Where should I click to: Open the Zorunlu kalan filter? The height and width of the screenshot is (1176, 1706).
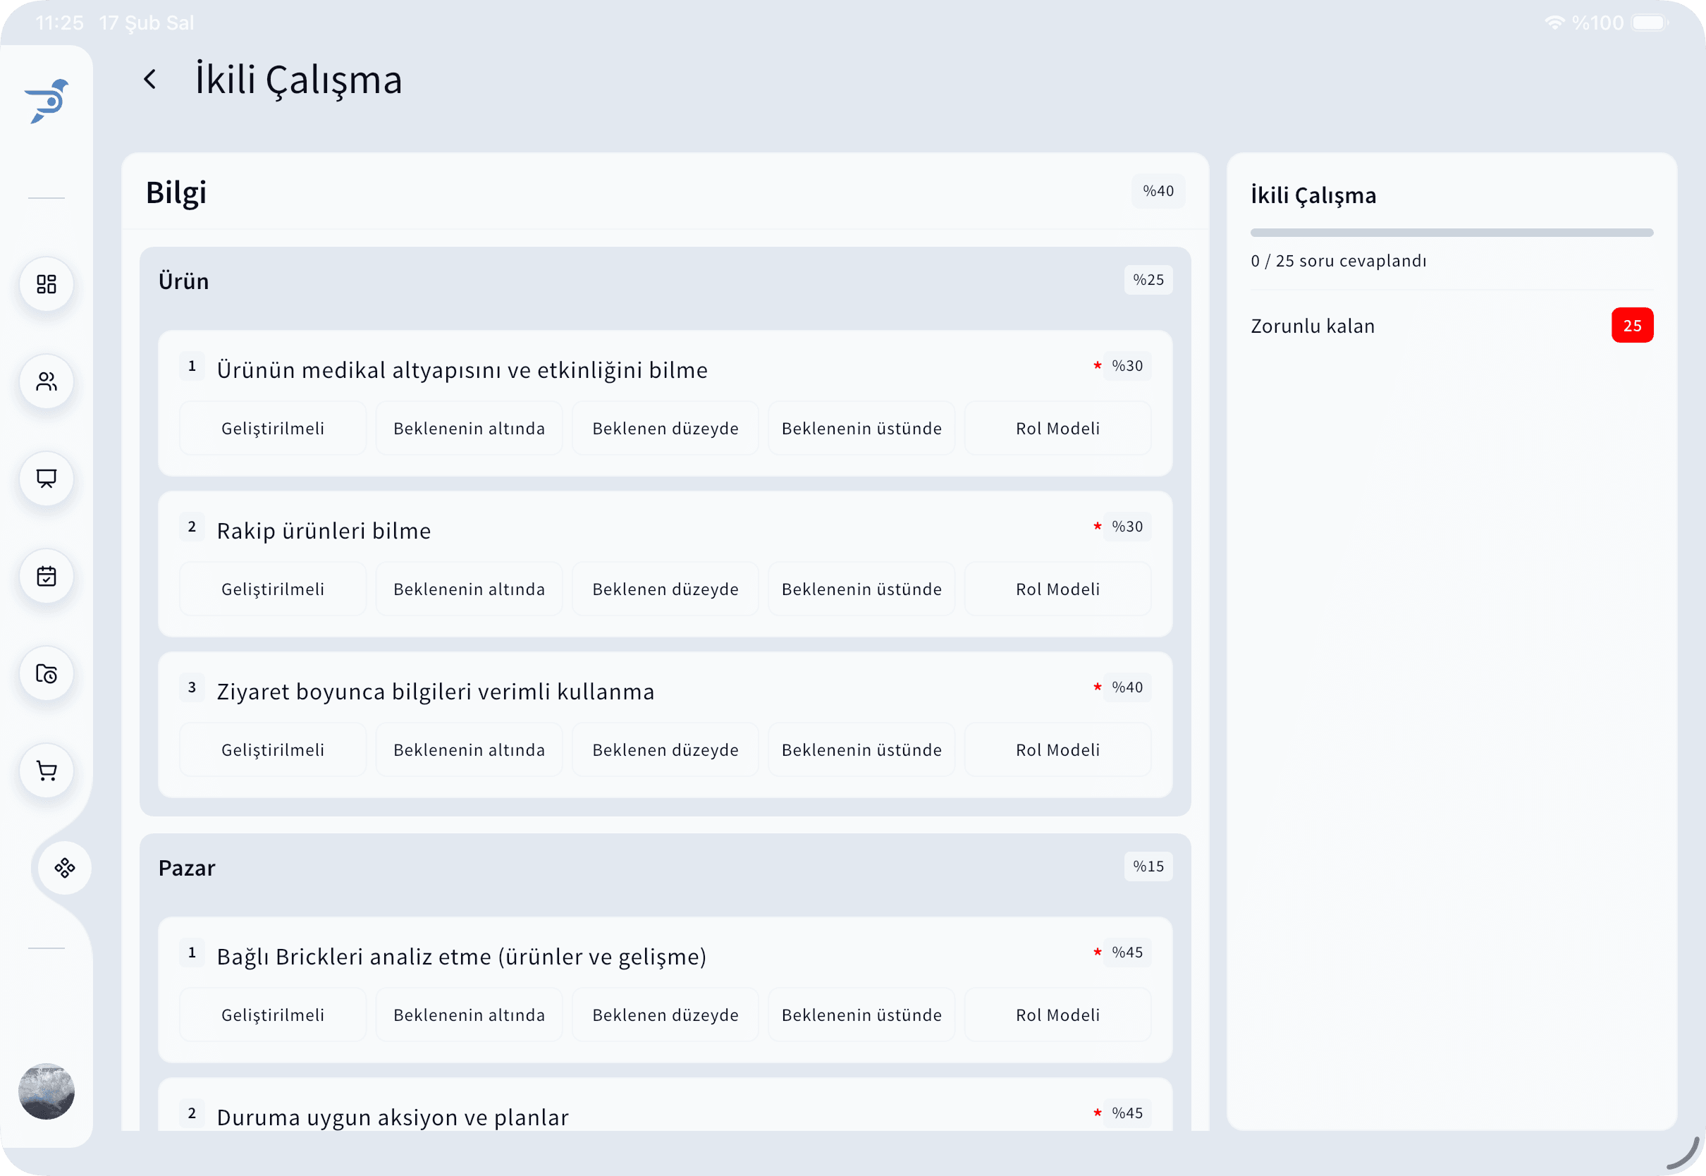[1312, 326]
